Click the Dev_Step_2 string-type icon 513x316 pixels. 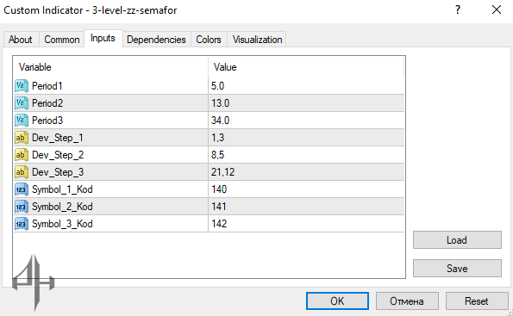pyautogui.click(x=22, y=155)
